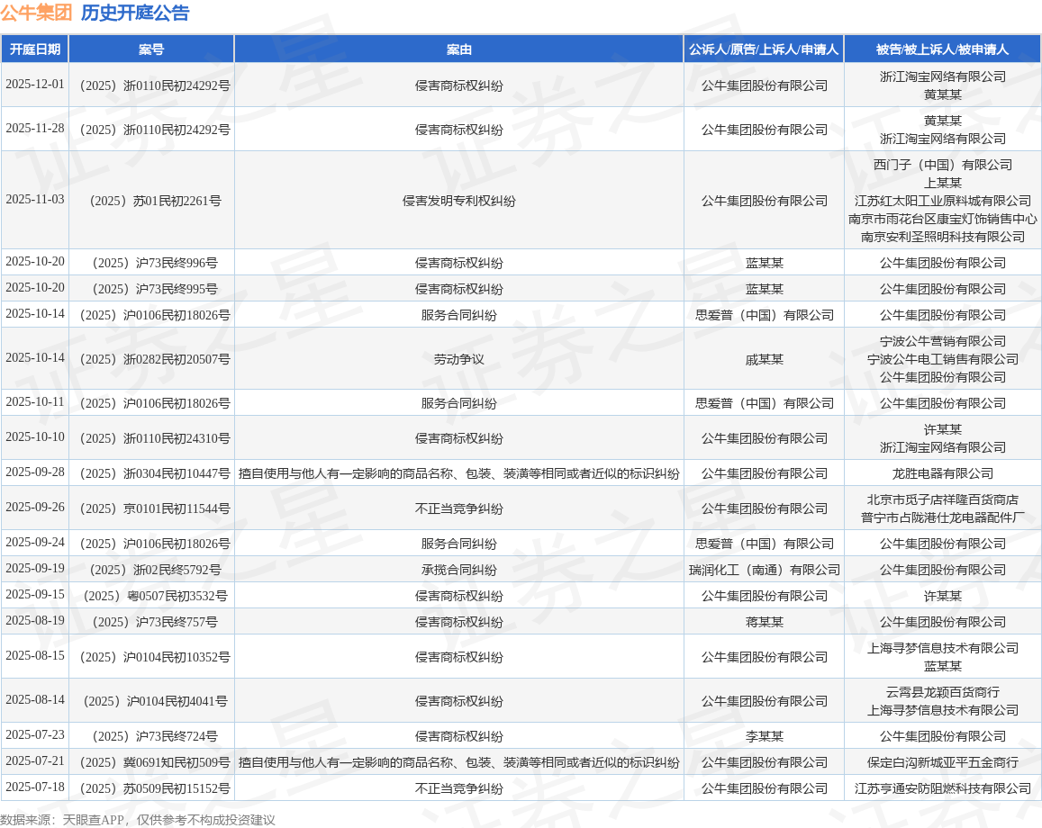
Task: Click plaintiff 蒋某某
Action: pyautogui.click(x=765, y=622)
